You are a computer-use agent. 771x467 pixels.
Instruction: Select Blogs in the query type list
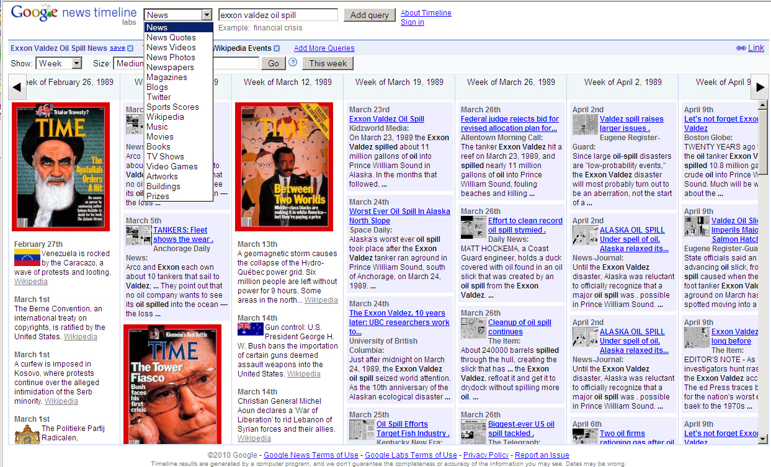(179, 87)
